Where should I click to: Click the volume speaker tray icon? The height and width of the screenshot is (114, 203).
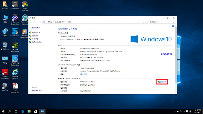coord(184,111)
